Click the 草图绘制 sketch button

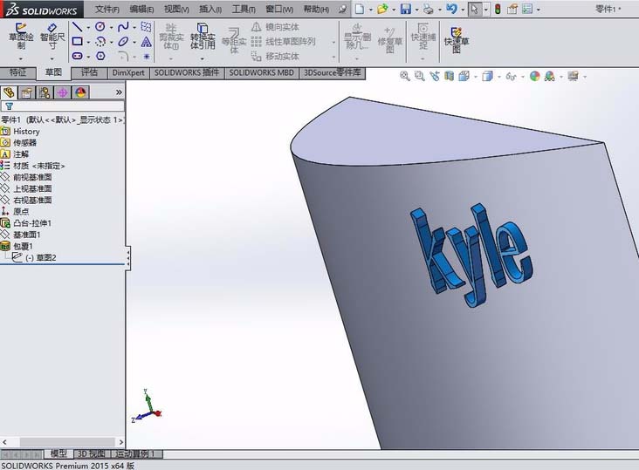(21, 36)
